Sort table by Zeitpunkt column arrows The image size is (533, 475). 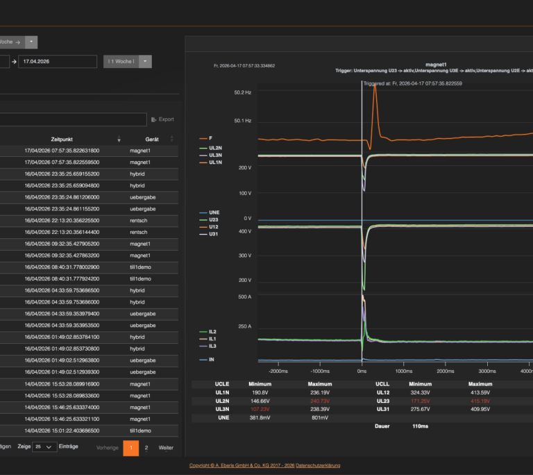click(119, 139)
